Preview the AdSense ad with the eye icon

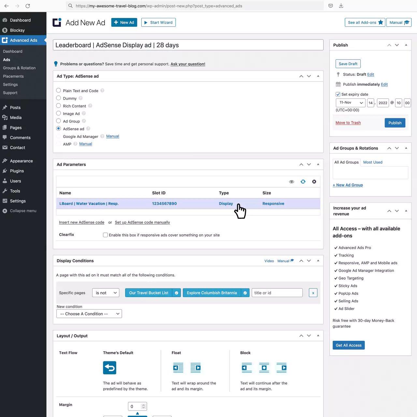point(292,182)
